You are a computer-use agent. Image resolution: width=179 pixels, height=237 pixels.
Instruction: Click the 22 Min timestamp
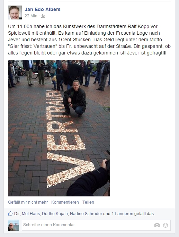[31, 16]
